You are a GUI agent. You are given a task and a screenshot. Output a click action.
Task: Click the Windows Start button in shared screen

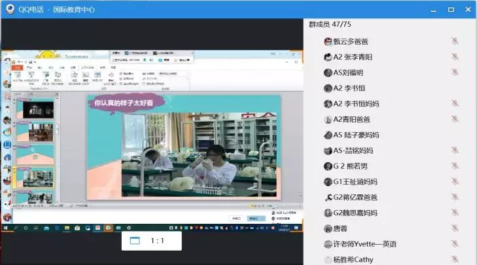click(x=5, y=228)
